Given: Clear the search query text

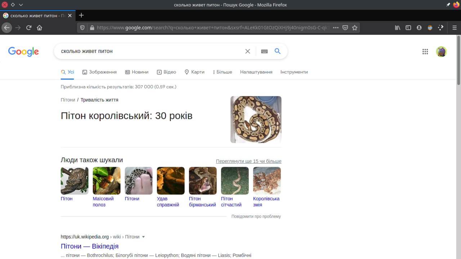Looking at the screenshot, I should pos(247,51).
